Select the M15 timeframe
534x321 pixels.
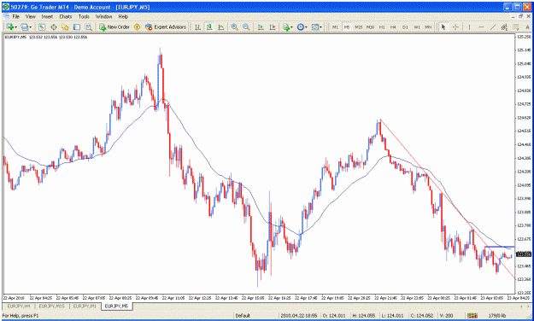[358, 26]
